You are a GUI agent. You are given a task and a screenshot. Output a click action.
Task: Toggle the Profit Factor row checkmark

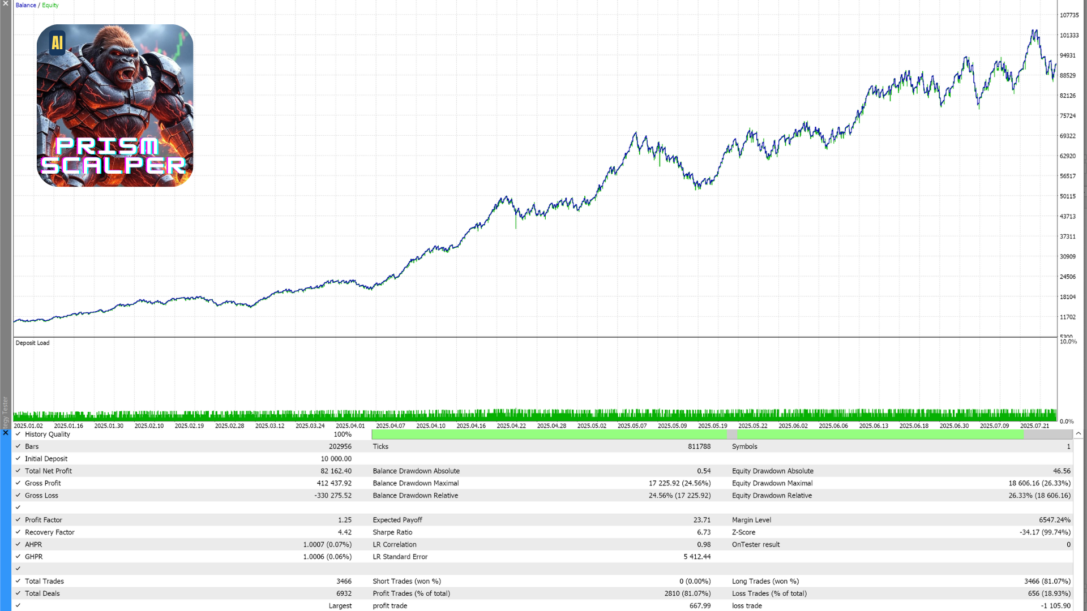[x=18, y=519]
